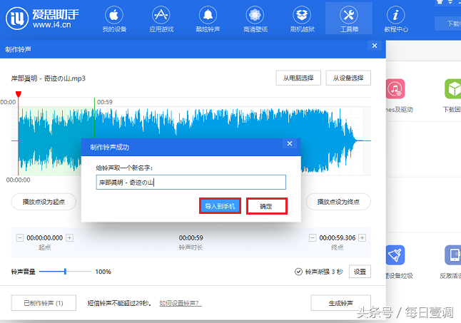461x323 pixels.
Task: Open 应用游戏 apps and games section
Action: pos(161,19)
